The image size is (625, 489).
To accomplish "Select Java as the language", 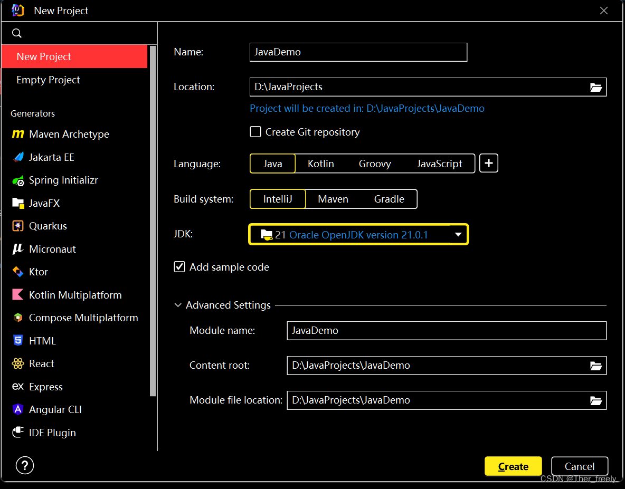I will [x=272, y=164].
